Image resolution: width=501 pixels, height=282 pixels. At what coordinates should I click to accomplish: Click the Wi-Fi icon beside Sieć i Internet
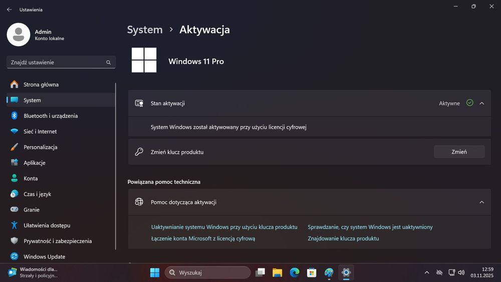point(15,131)
